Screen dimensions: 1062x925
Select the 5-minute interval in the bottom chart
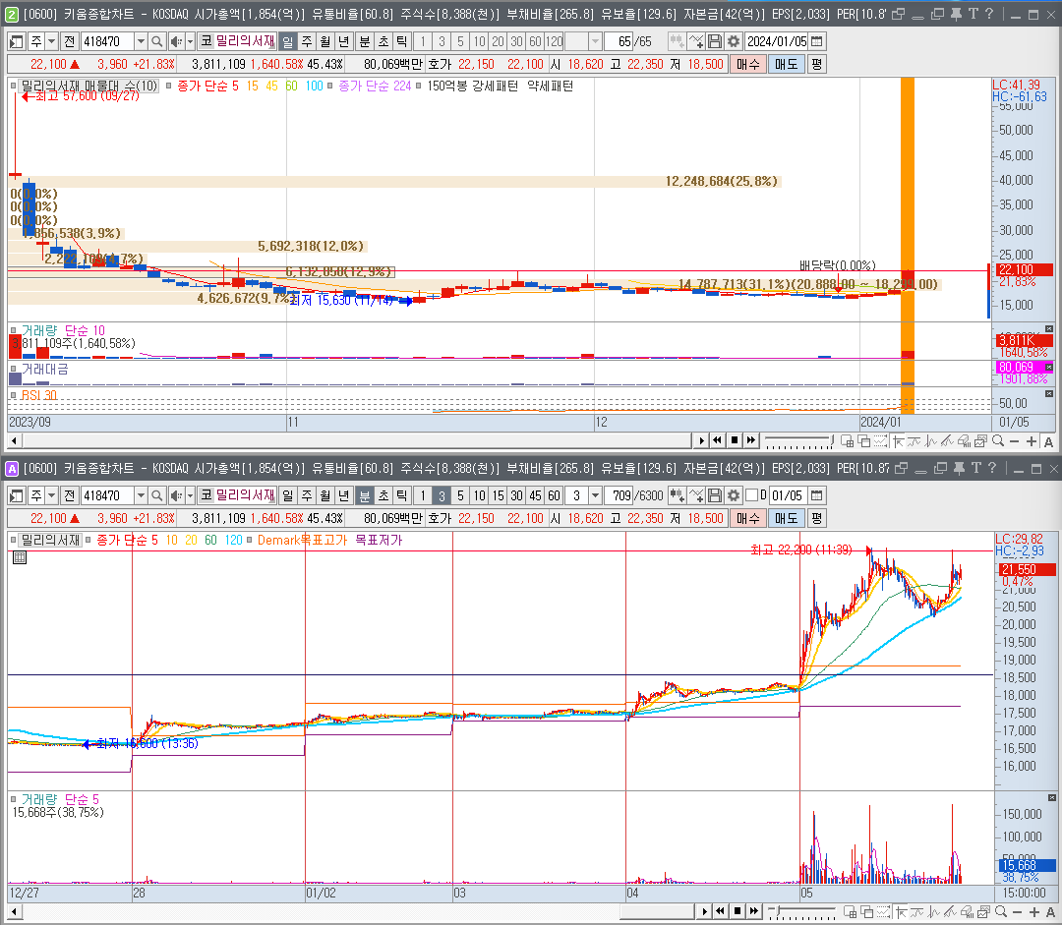[x=460, y=495]
